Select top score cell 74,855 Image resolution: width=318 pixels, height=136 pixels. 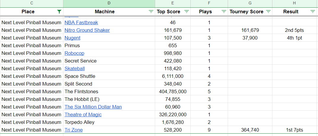tap(173, 99)
